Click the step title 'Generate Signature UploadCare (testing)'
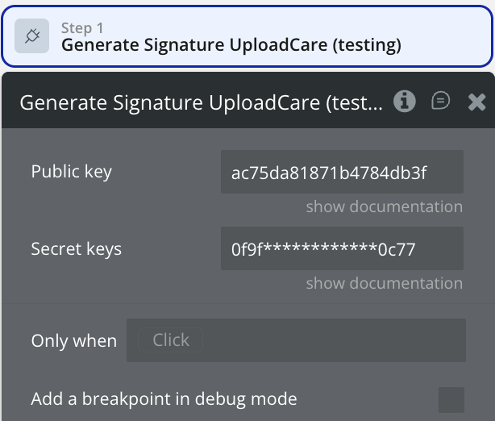The height and width of the screenshot is (421, 495). [x=231, y=45]
